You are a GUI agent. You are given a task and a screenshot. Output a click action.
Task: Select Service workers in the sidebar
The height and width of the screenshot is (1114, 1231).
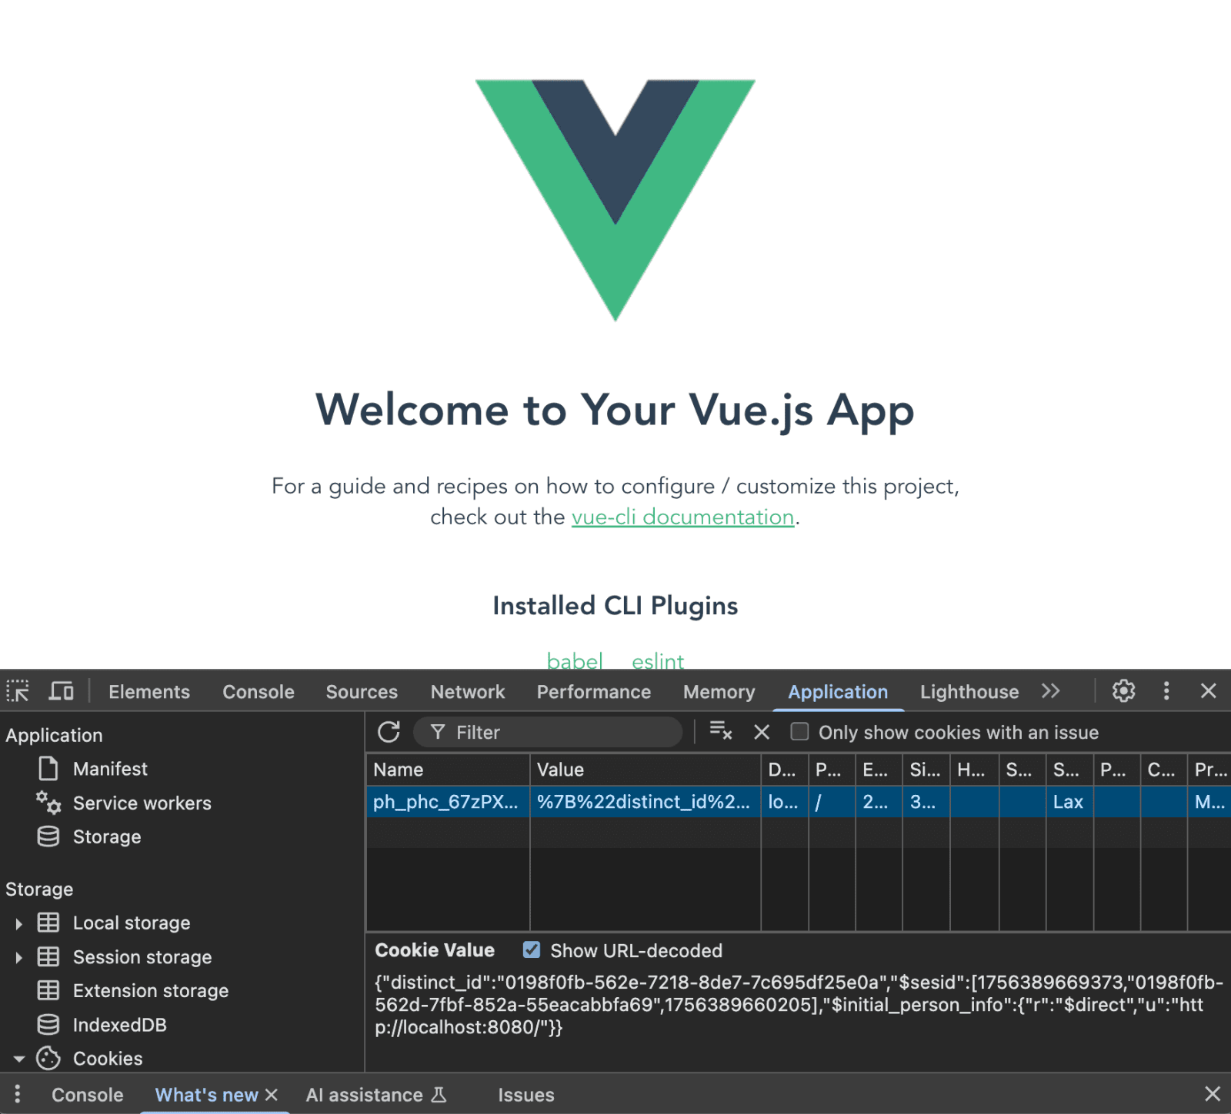coord(142,803)
